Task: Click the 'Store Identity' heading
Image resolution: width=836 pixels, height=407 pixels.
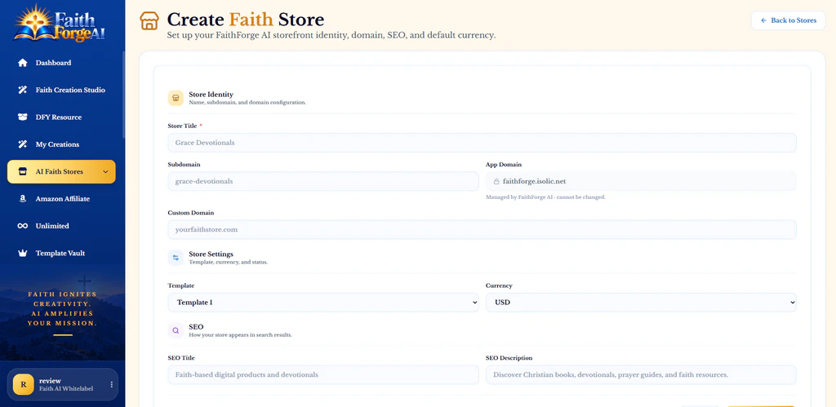Action: (211, 95)
